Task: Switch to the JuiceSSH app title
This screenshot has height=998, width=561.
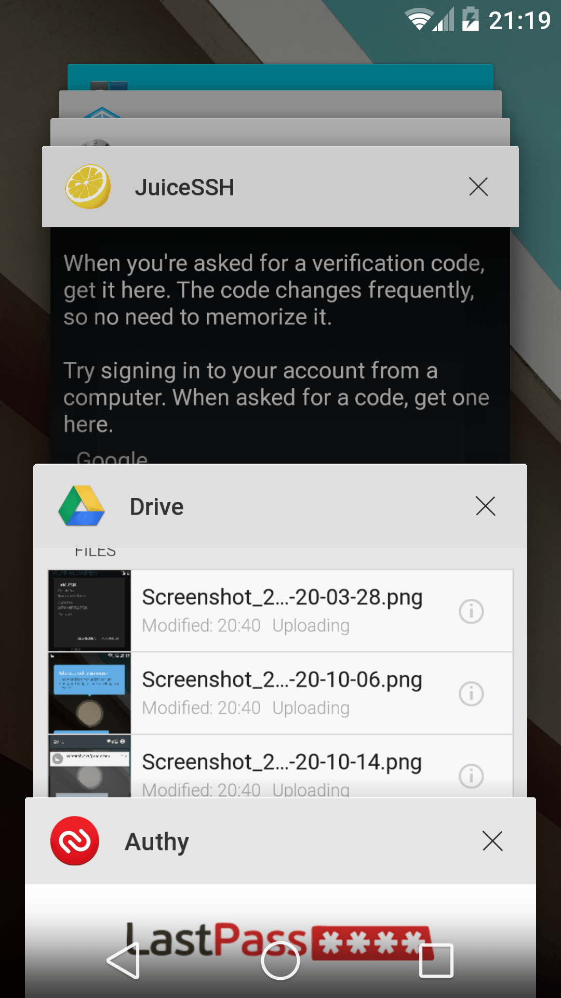Action: pos(184,188)
